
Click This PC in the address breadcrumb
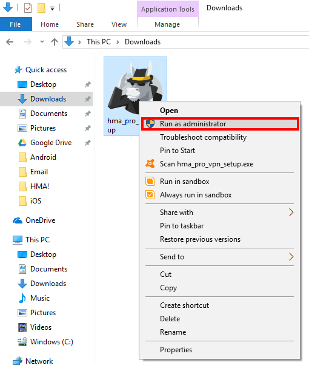click(x=99, y=42)
